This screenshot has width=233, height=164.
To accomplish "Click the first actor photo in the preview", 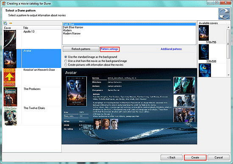I will [97, 124].
